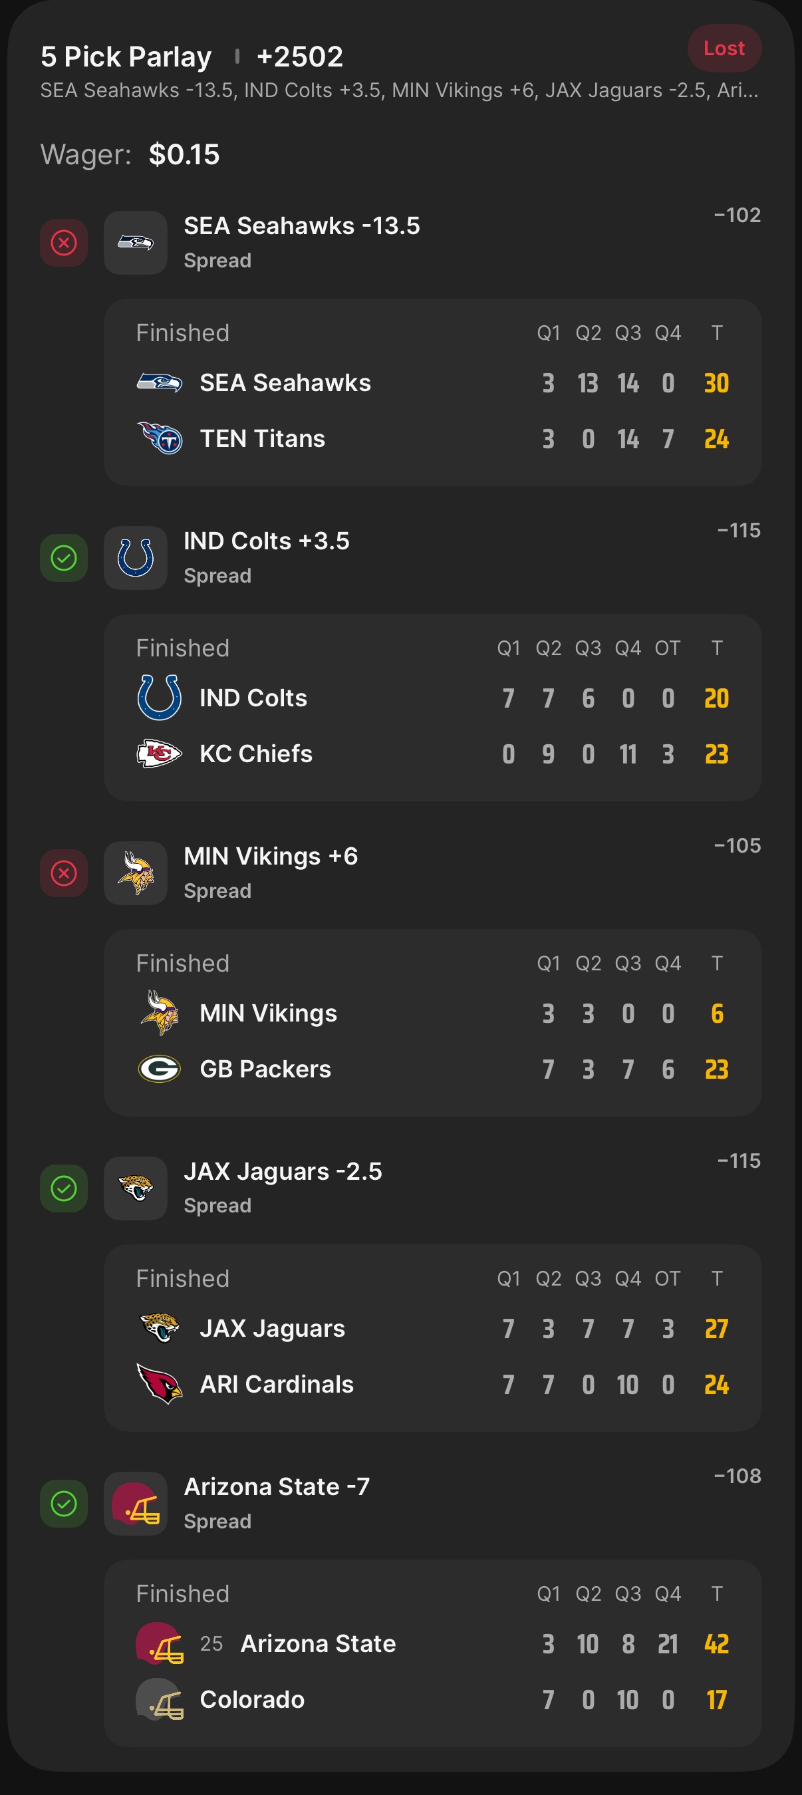This screenshot has width=802, height=1795.
Task: Click the -102 odds on the Seahawks pick
Action: (737, 215)
